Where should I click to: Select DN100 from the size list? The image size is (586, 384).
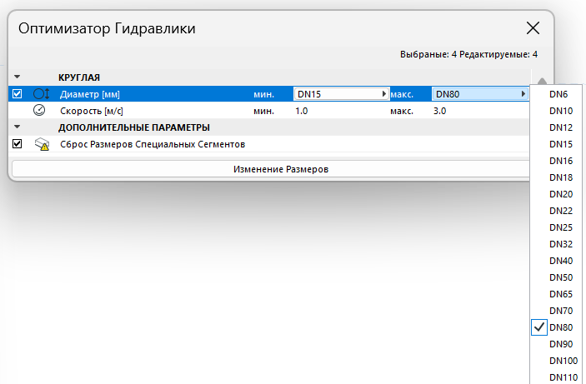pyautogui.click(x=556, y=361)
